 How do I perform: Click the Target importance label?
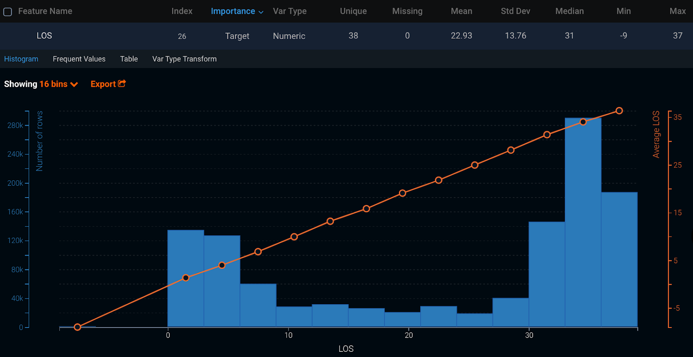click(237, 36)
